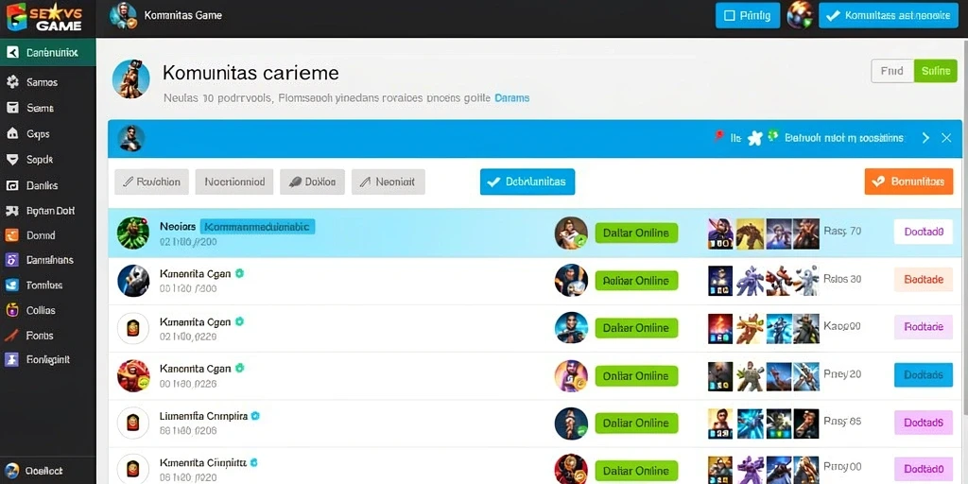Image resolution: width=968 pixels, height=484 pixels.
Task: Click the solid blue Dodtads button
Action: [923, 374]
